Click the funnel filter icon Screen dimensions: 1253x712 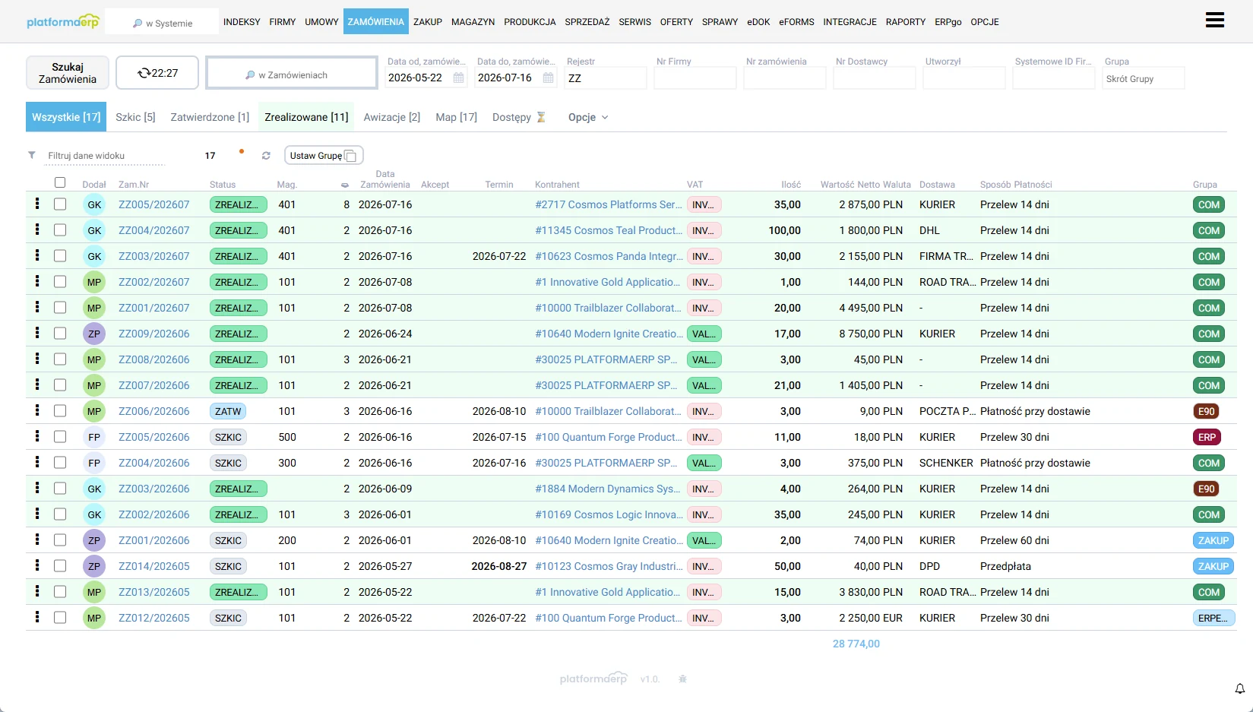[x=32, y=155]
